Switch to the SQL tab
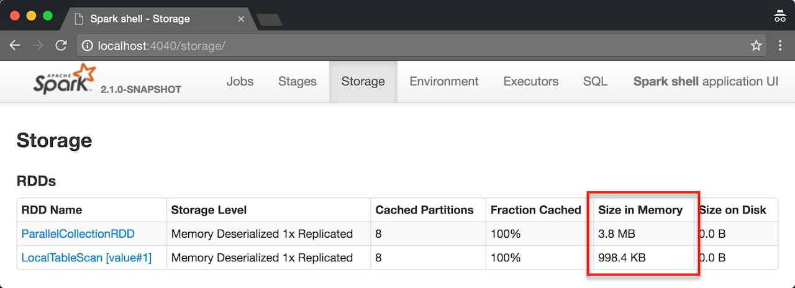 (595, 81)
